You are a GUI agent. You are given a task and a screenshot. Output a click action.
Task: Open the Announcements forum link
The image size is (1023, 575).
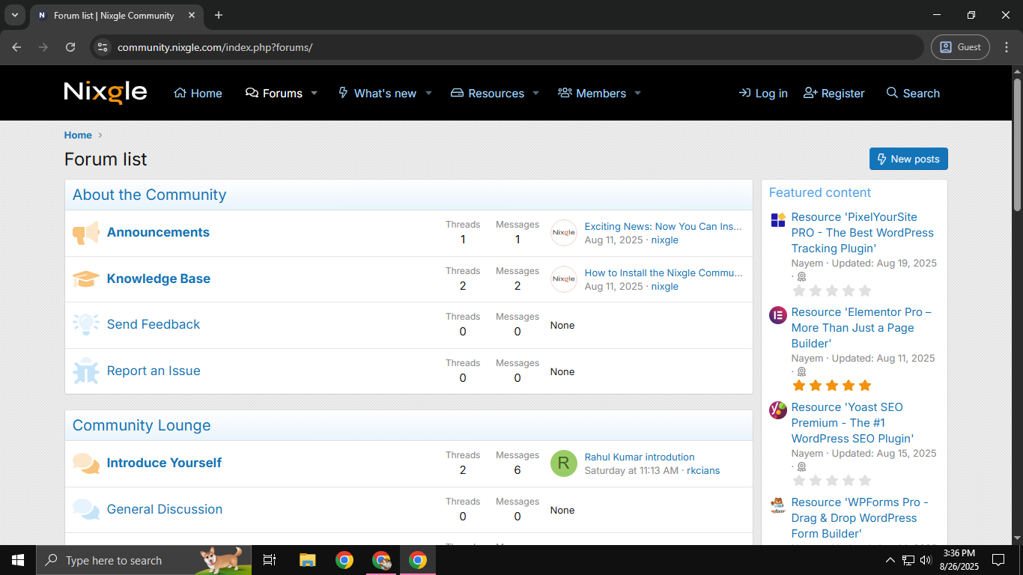pos(158,233)
